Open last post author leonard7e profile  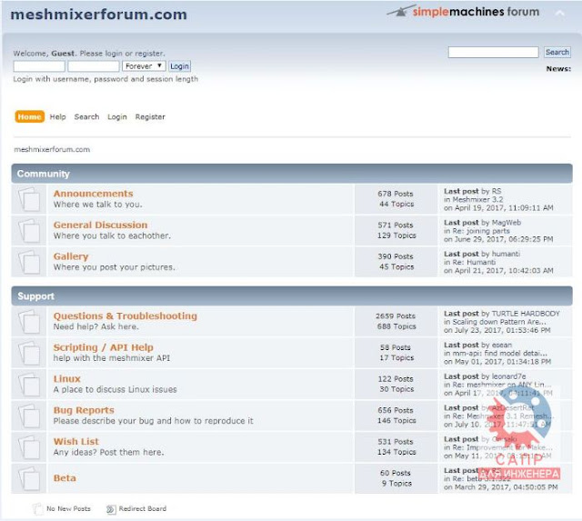click(509, 376)
